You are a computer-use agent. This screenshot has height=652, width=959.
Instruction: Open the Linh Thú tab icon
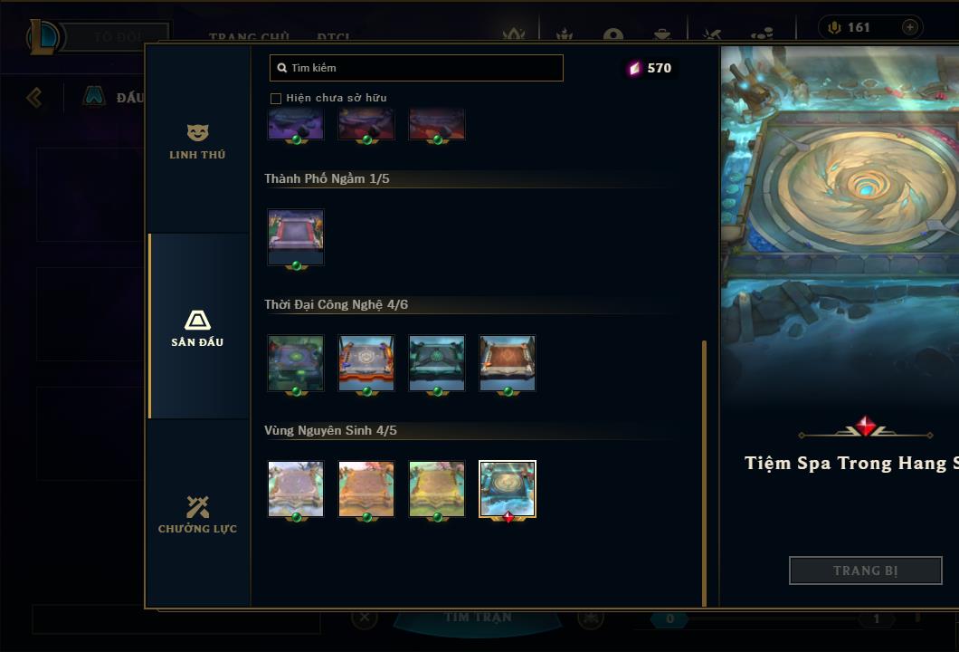coord(197,132)
